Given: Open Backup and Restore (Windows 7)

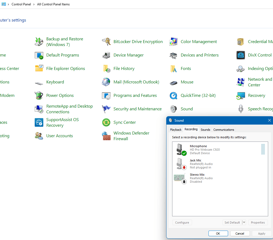Looking at the screenshot, I should pyautogui.click(x=65, y=42).
